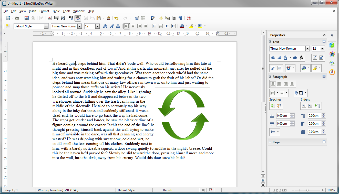Screen dimensions: 339x194
Task: Click the Bold icon in formatting toolbar
Action: [105, 26]
